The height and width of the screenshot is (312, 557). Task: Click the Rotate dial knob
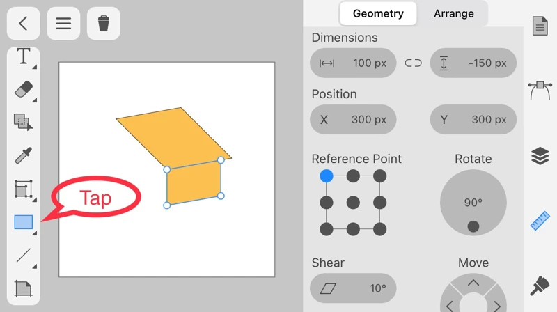(473, 226)
